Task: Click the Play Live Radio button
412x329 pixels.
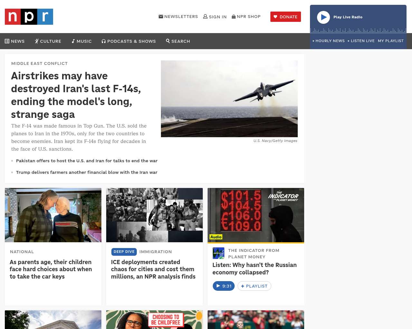Action: click(323, 17)
